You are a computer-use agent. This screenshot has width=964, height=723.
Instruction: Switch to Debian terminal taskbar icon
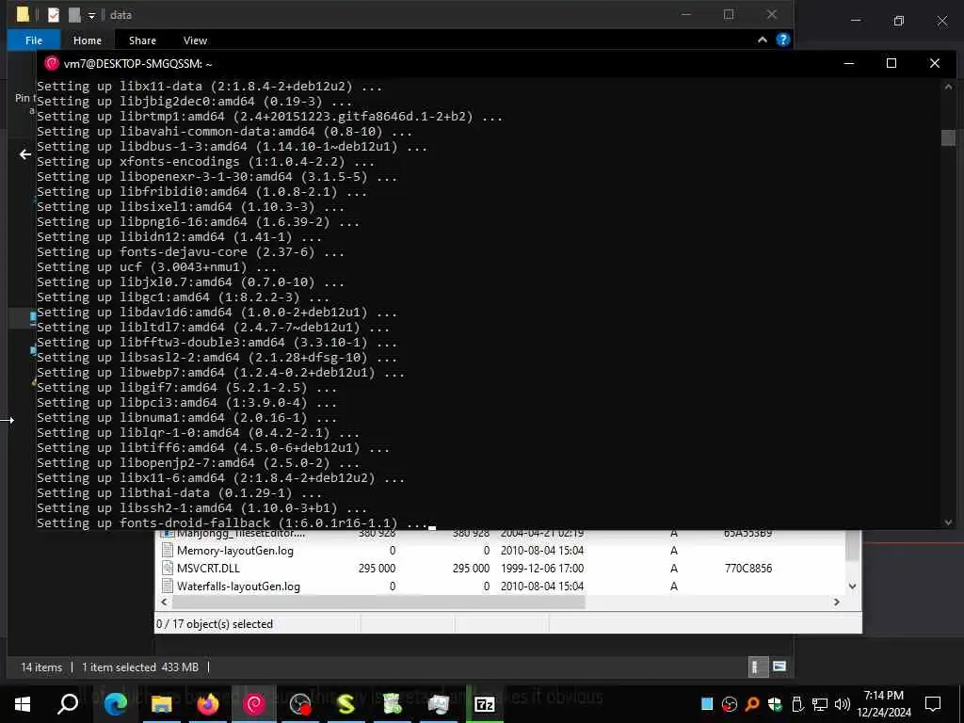(254, 704)
